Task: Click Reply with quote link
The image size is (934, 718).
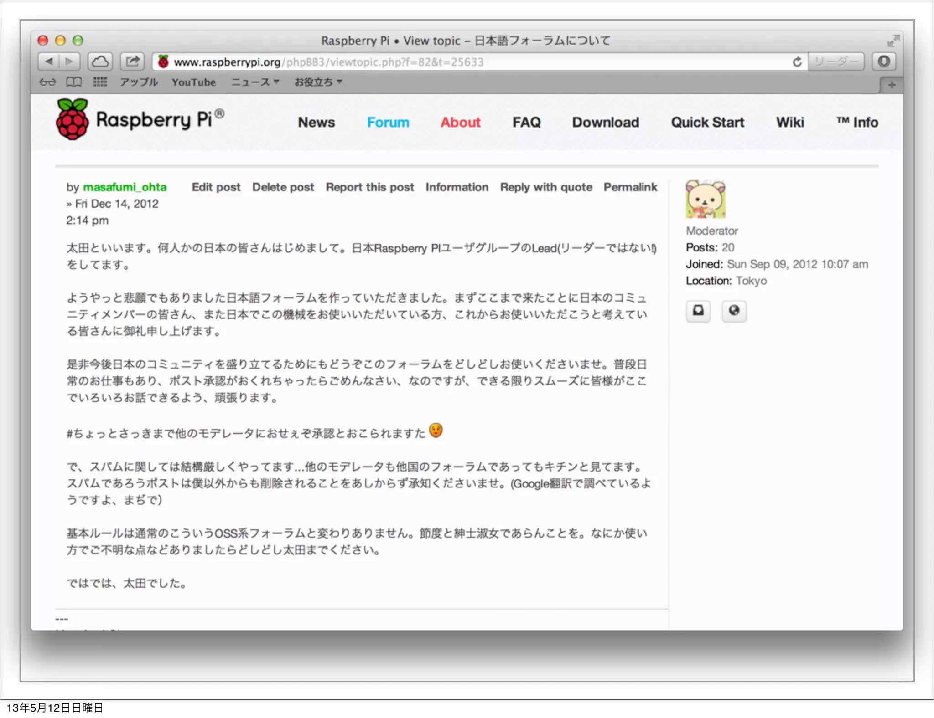Action: coord(546,187)
